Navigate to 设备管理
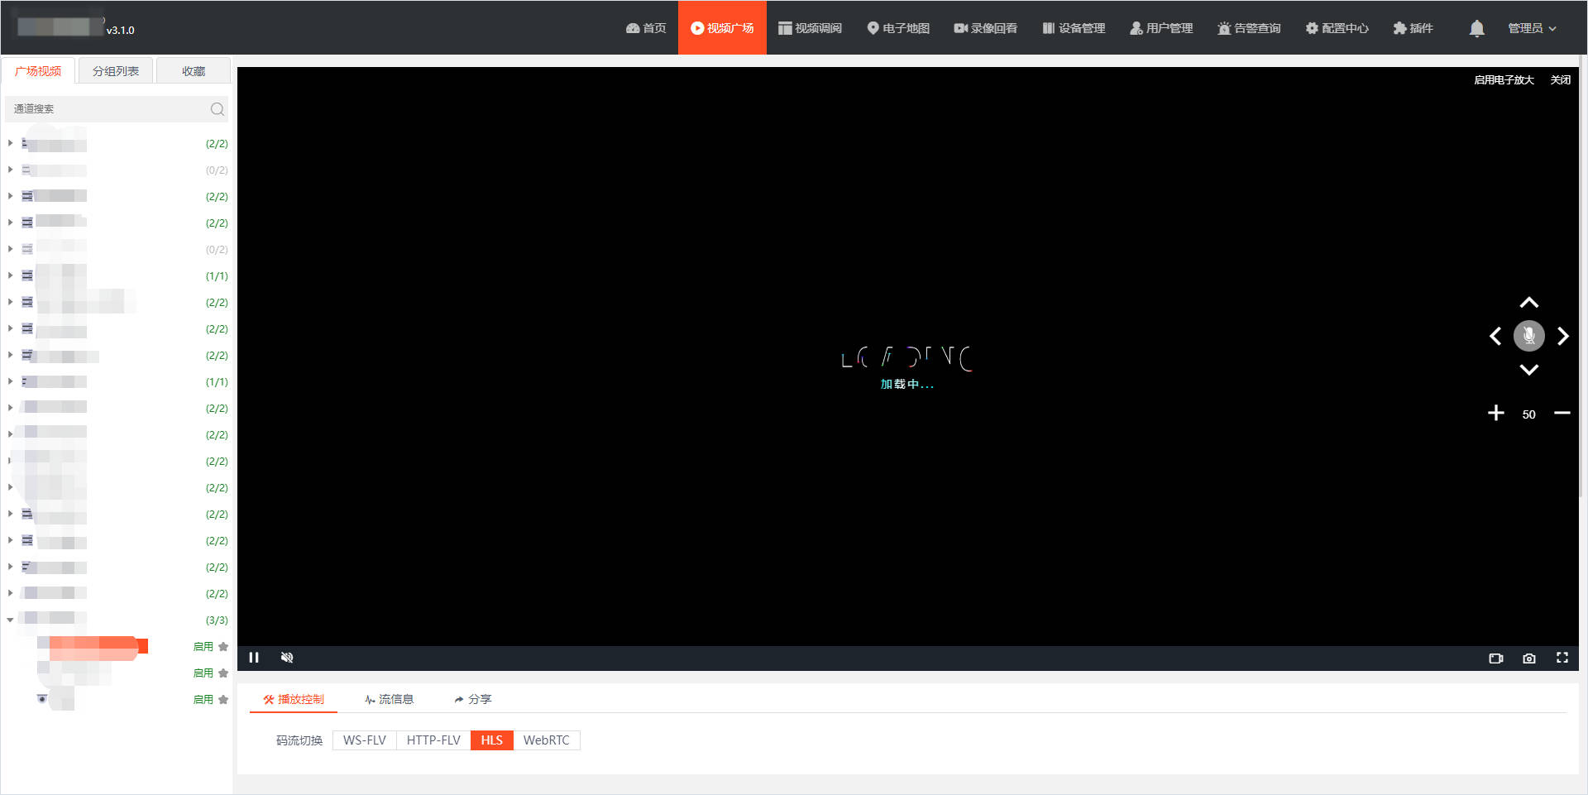 [x=1074, y=28]
